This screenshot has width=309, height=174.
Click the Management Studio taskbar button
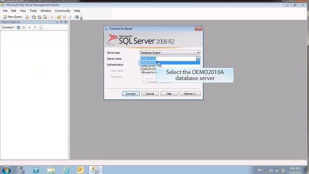(x=96, y=170)
